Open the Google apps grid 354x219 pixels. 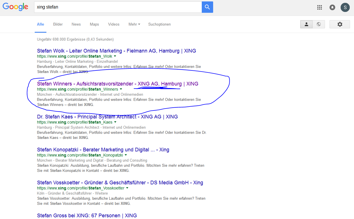[320, 7]
